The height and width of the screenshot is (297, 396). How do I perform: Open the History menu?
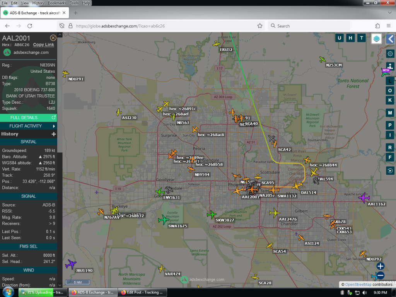point(38,3)
